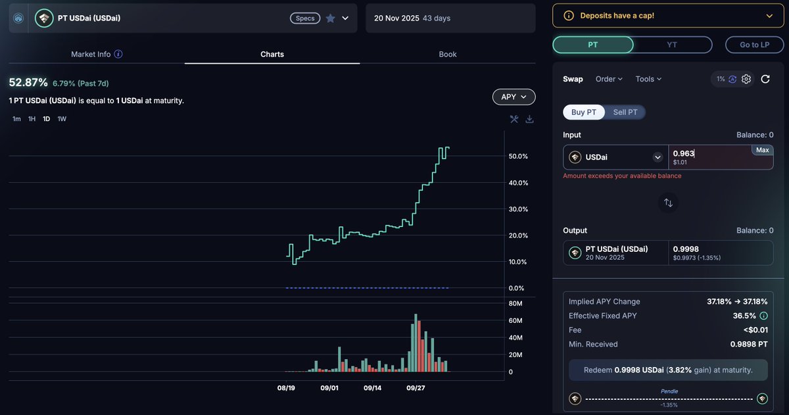
Task: Click the Market Info tooltip icon
Action: pyautogui.click(x=118, y=55)
